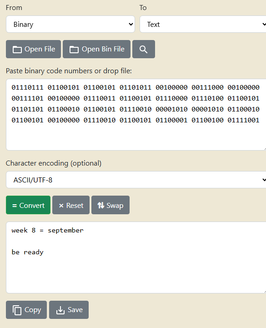The image size is (266, 328).
Task: Click the binary group 01110111 on the first line
Action: pyautogui.click(x=27, y=87)
